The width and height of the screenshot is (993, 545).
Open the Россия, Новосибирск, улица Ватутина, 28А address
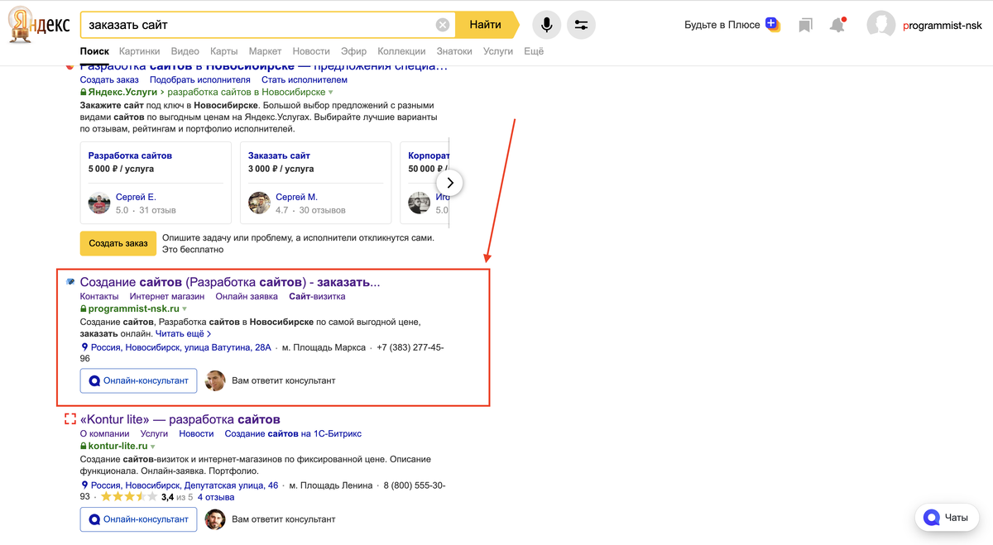(x=181, y=347)
